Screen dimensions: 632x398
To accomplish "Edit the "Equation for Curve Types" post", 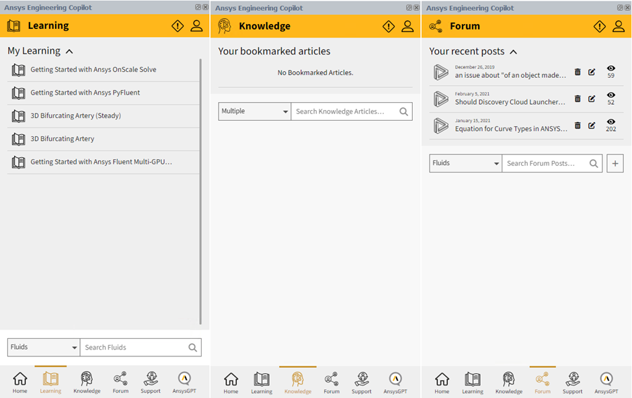I will click(592, 126).
